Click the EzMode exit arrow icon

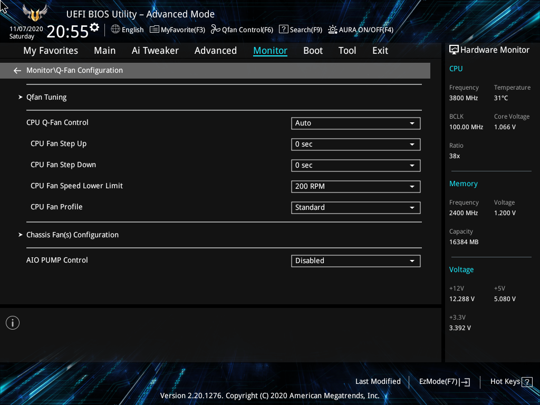[465, 382]
